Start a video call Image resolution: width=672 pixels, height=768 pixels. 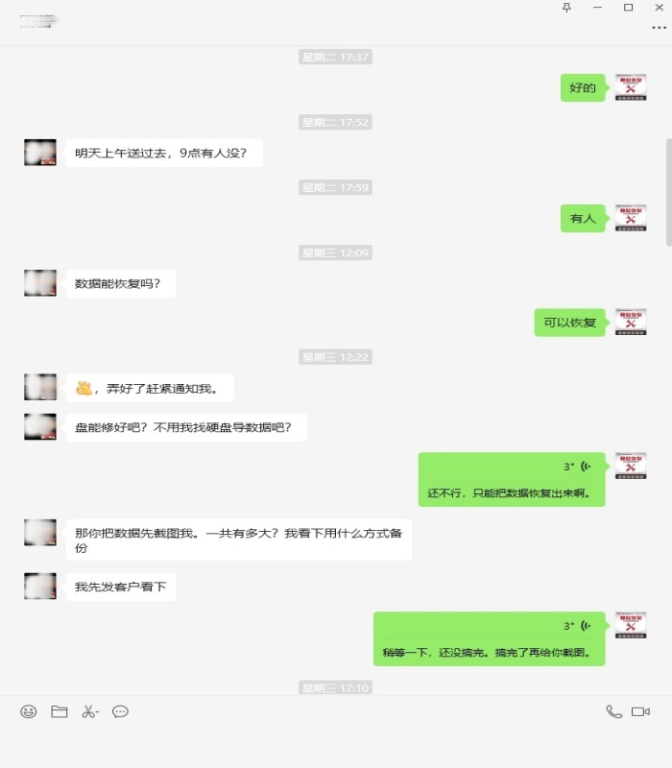click(640, 711)
